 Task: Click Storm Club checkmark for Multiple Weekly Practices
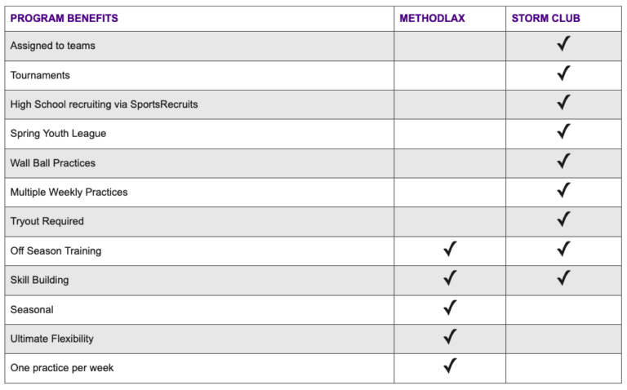click(x=563, y=191)
